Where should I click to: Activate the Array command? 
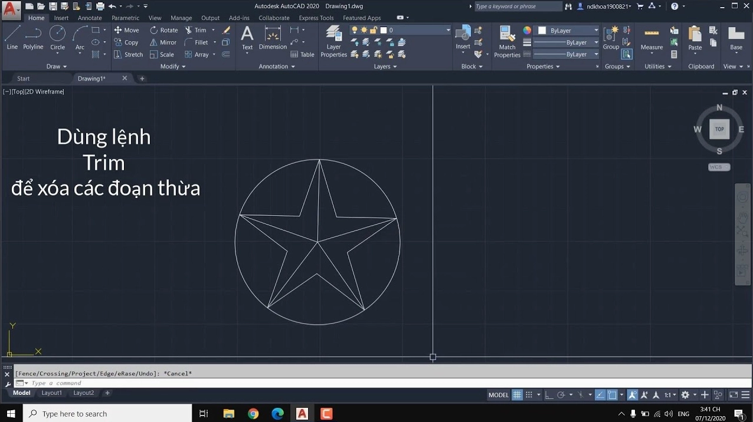pos(197,54)
